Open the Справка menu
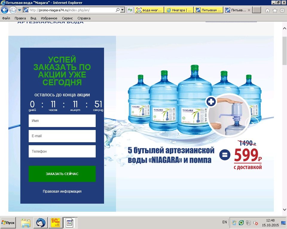287x229 pixels. pos(84,18)
